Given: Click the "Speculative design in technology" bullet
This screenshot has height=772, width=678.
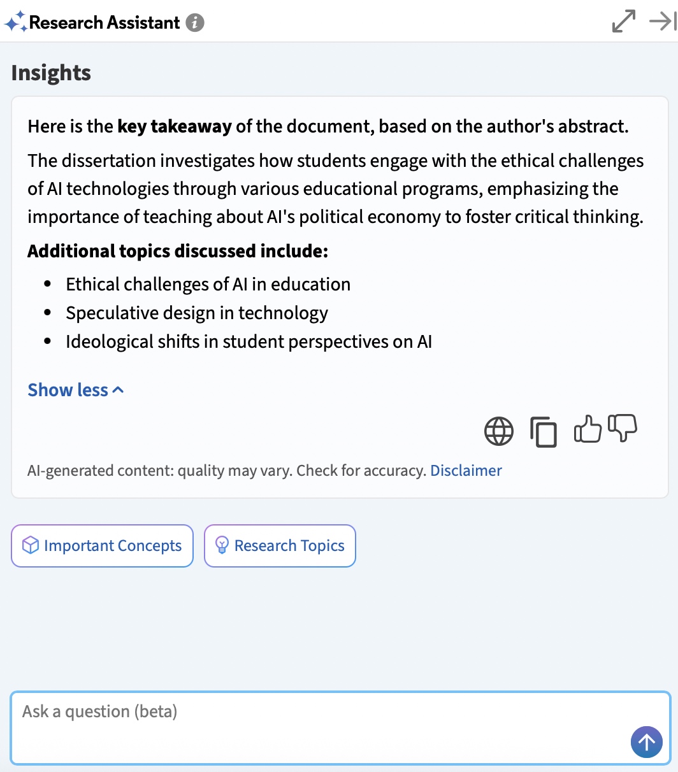Looking at the screenshot, I should tap(197, 313).
